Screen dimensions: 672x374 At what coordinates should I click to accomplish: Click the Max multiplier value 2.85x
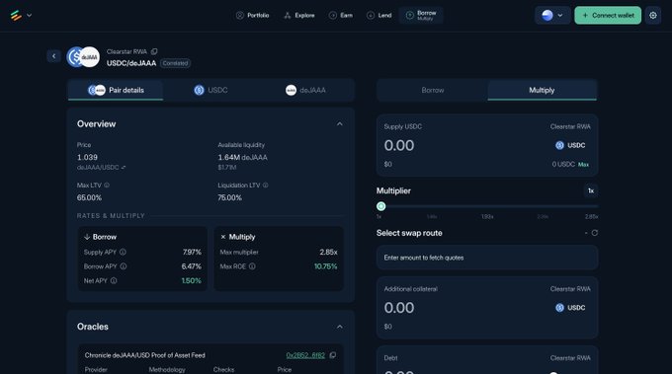click(x=328, y=252)
